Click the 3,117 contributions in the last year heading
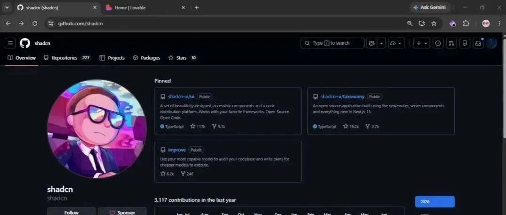 [x=195, y=200]
